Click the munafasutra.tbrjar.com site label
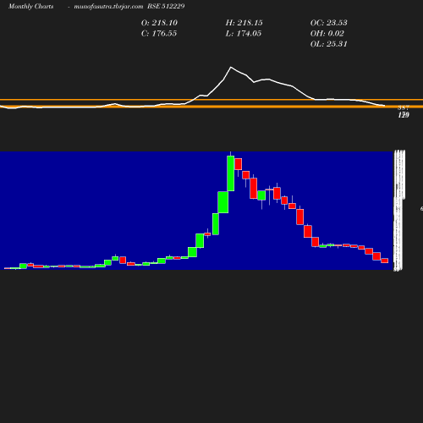The width and height of the screenshot is (423, 423). pyautogui.click(x=108, y=6)
